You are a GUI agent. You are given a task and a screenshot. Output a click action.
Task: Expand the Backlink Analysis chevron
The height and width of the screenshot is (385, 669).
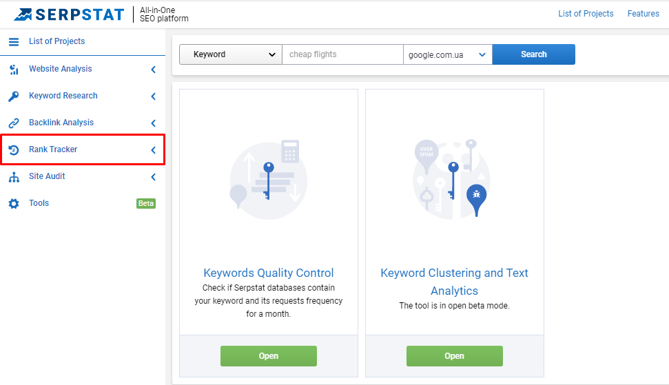[x=153, y=123]
